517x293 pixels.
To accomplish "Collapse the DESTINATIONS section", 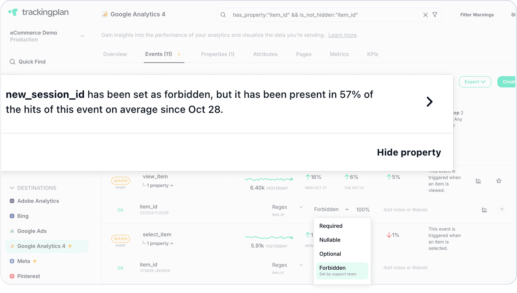I will tap(33, 188).
